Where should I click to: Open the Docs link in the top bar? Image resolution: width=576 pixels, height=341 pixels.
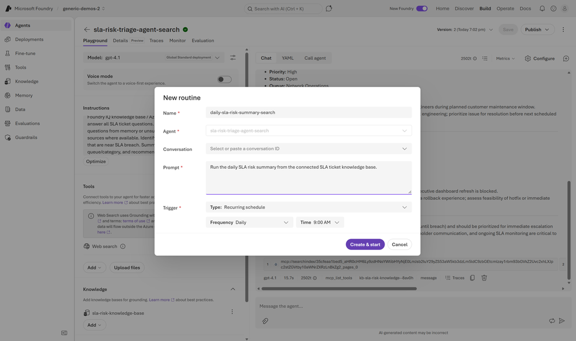[x=525, y=9]
